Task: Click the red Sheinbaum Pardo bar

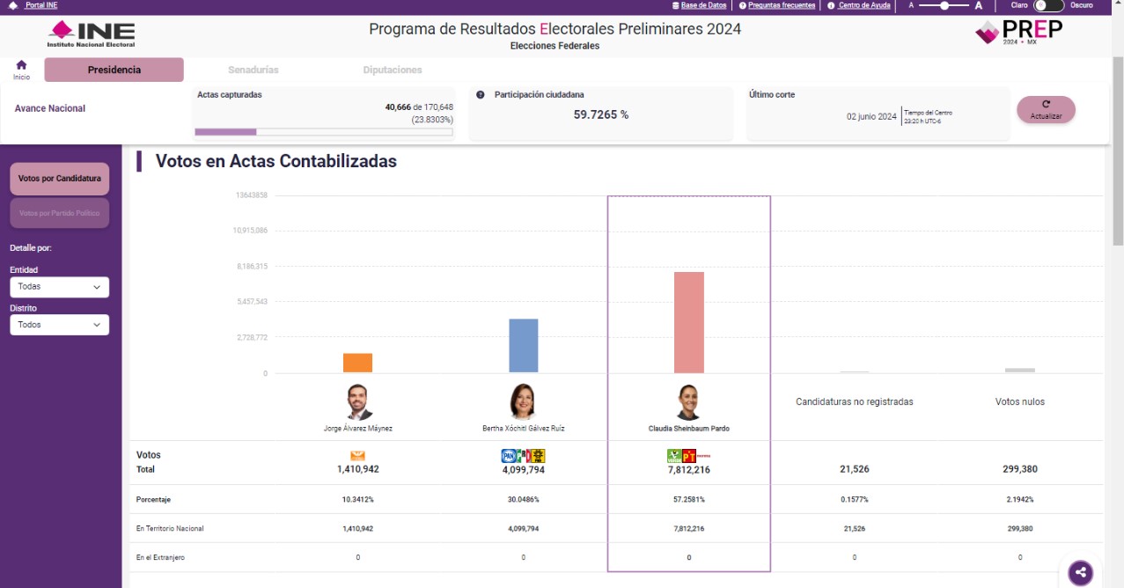Action: pos(688,323)
